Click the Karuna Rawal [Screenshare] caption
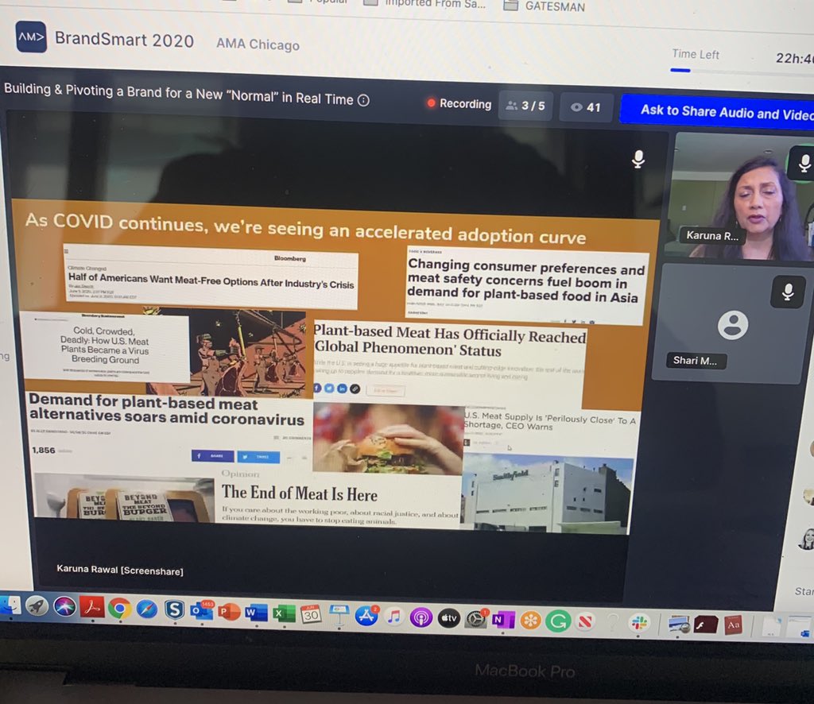The width and height of the screenshot is (814, 704). [120, 571]
